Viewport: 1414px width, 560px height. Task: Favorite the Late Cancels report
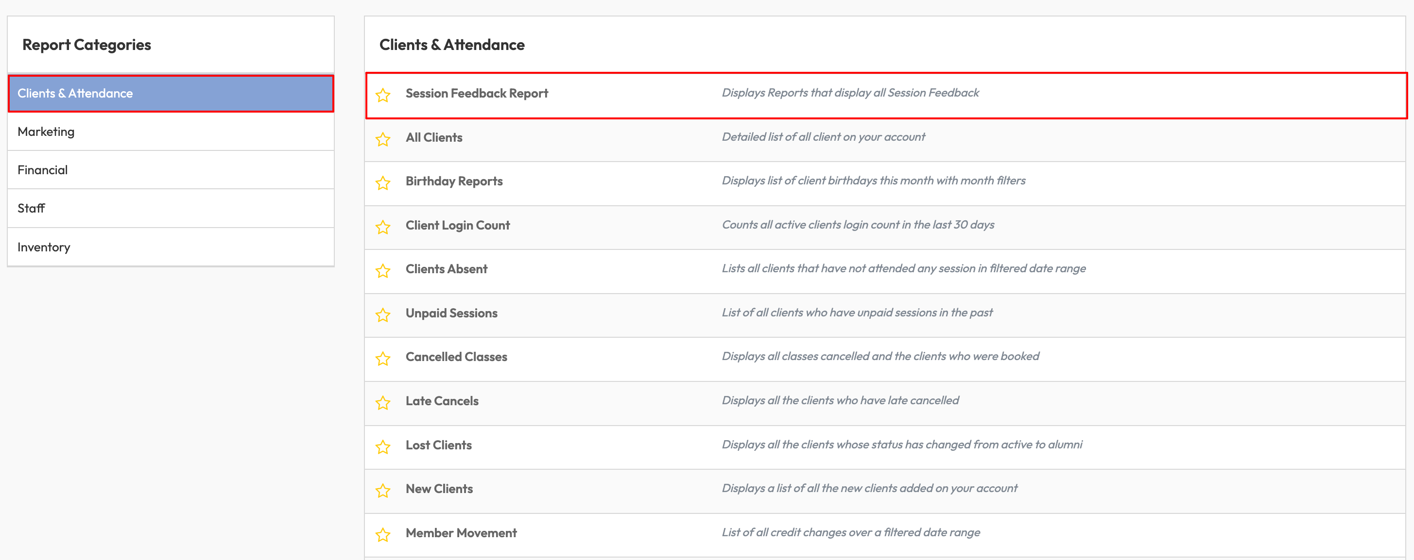pyautogui.click(x=382, y=403)
